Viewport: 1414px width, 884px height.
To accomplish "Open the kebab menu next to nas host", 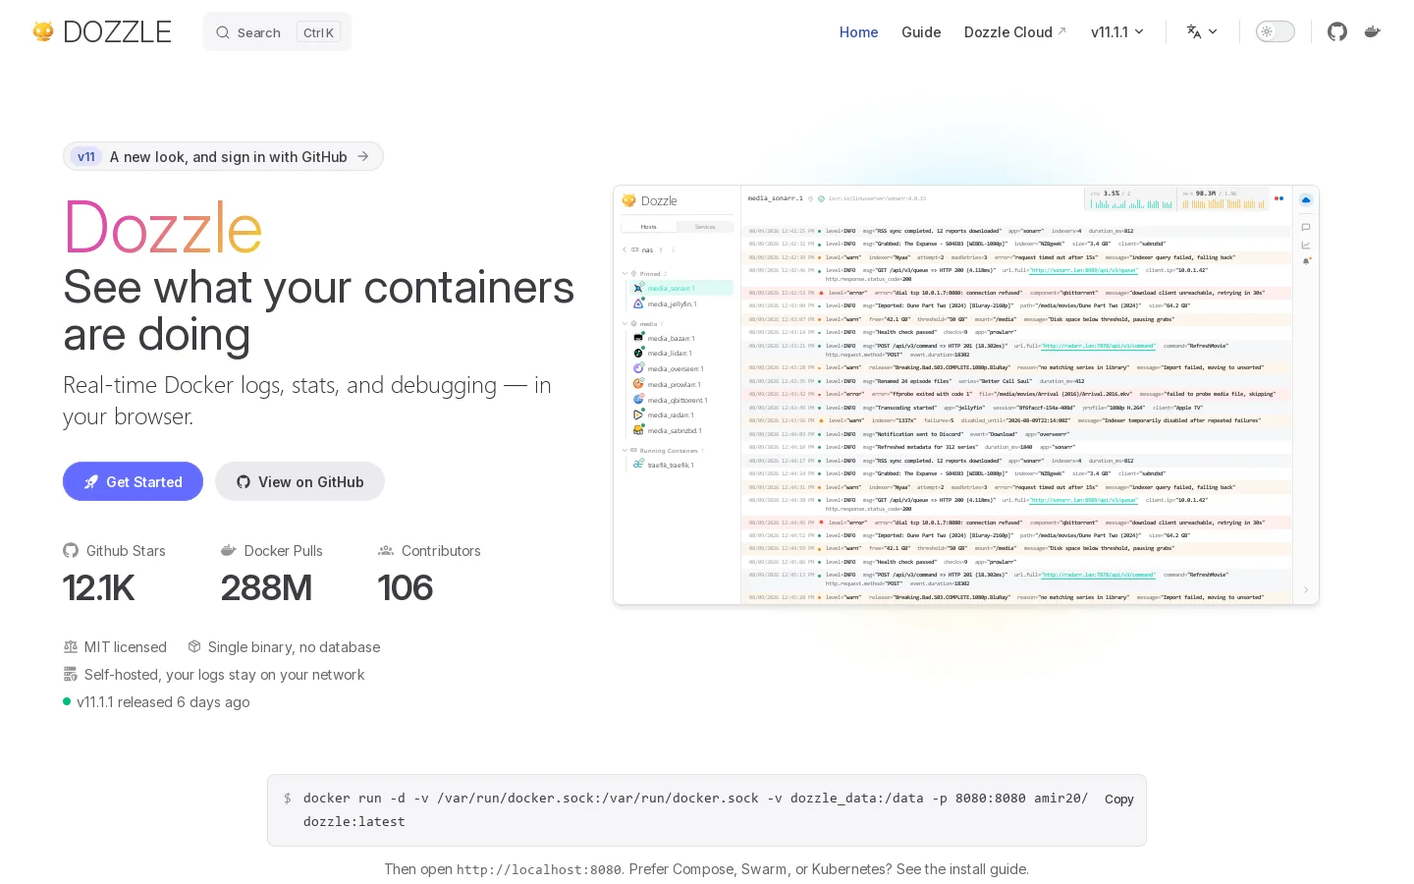I will (673, 249).
